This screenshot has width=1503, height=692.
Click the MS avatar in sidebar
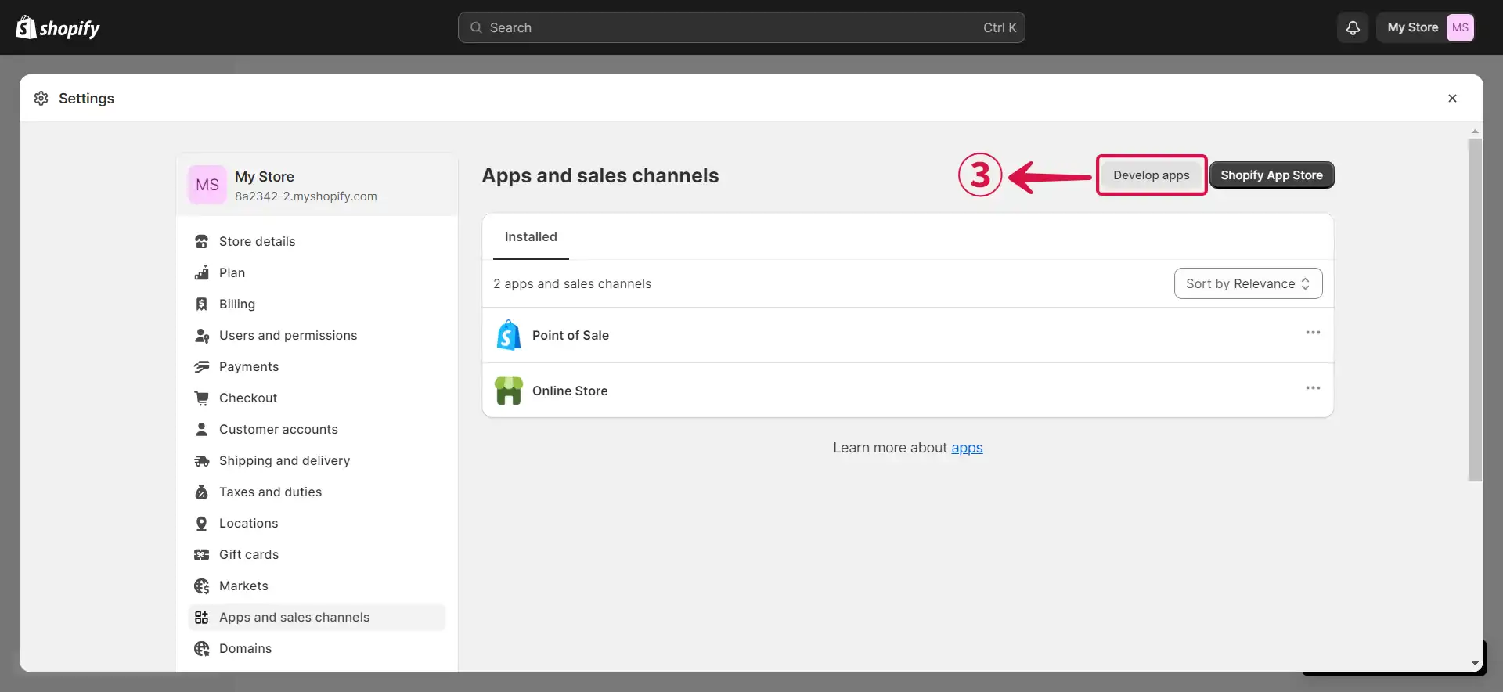click(207, 185)
